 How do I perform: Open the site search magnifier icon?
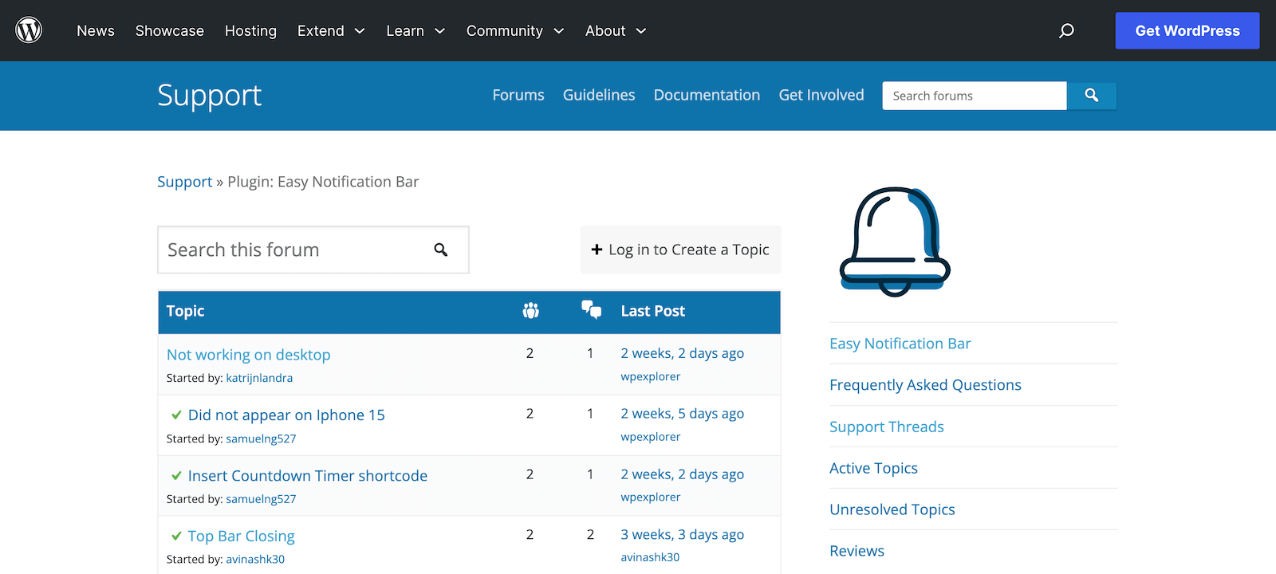point(1066,30)
